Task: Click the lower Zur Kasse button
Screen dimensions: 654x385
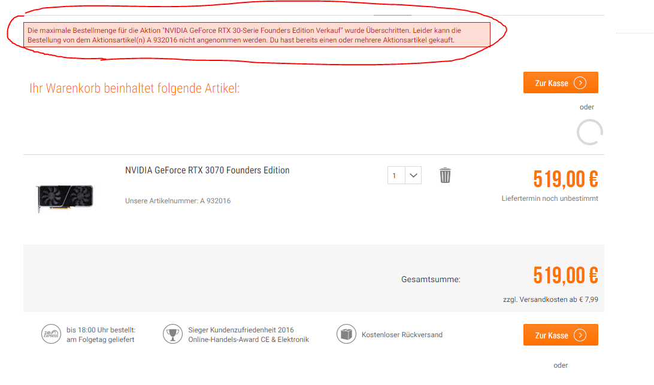Action: coord(561,335)
